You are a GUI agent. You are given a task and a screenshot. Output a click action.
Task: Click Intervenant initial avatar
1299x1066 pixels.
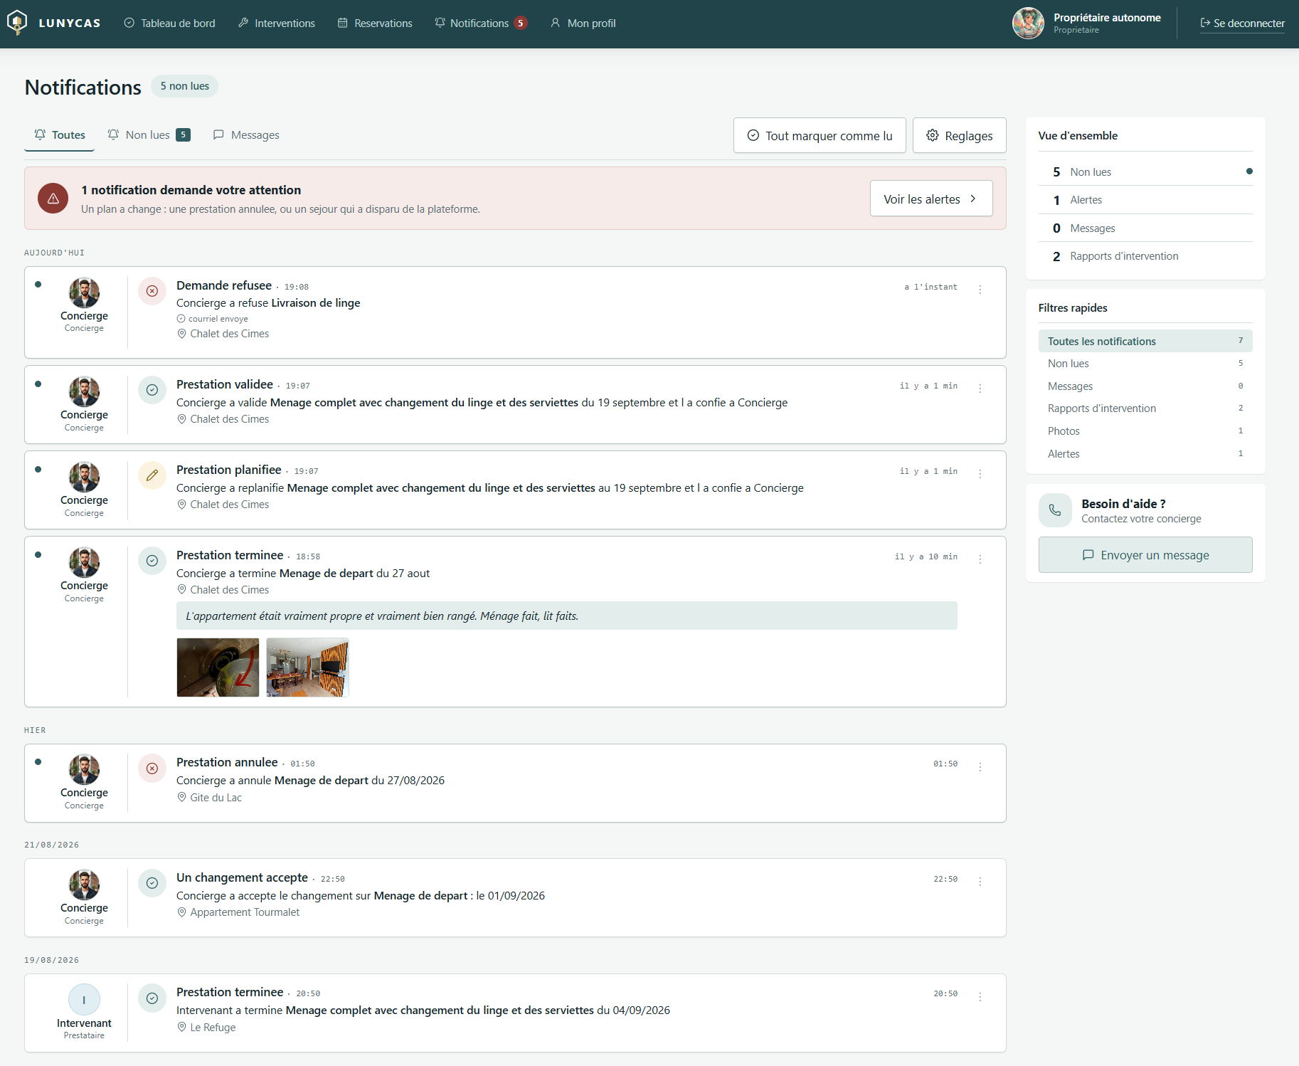(84, 1000)
